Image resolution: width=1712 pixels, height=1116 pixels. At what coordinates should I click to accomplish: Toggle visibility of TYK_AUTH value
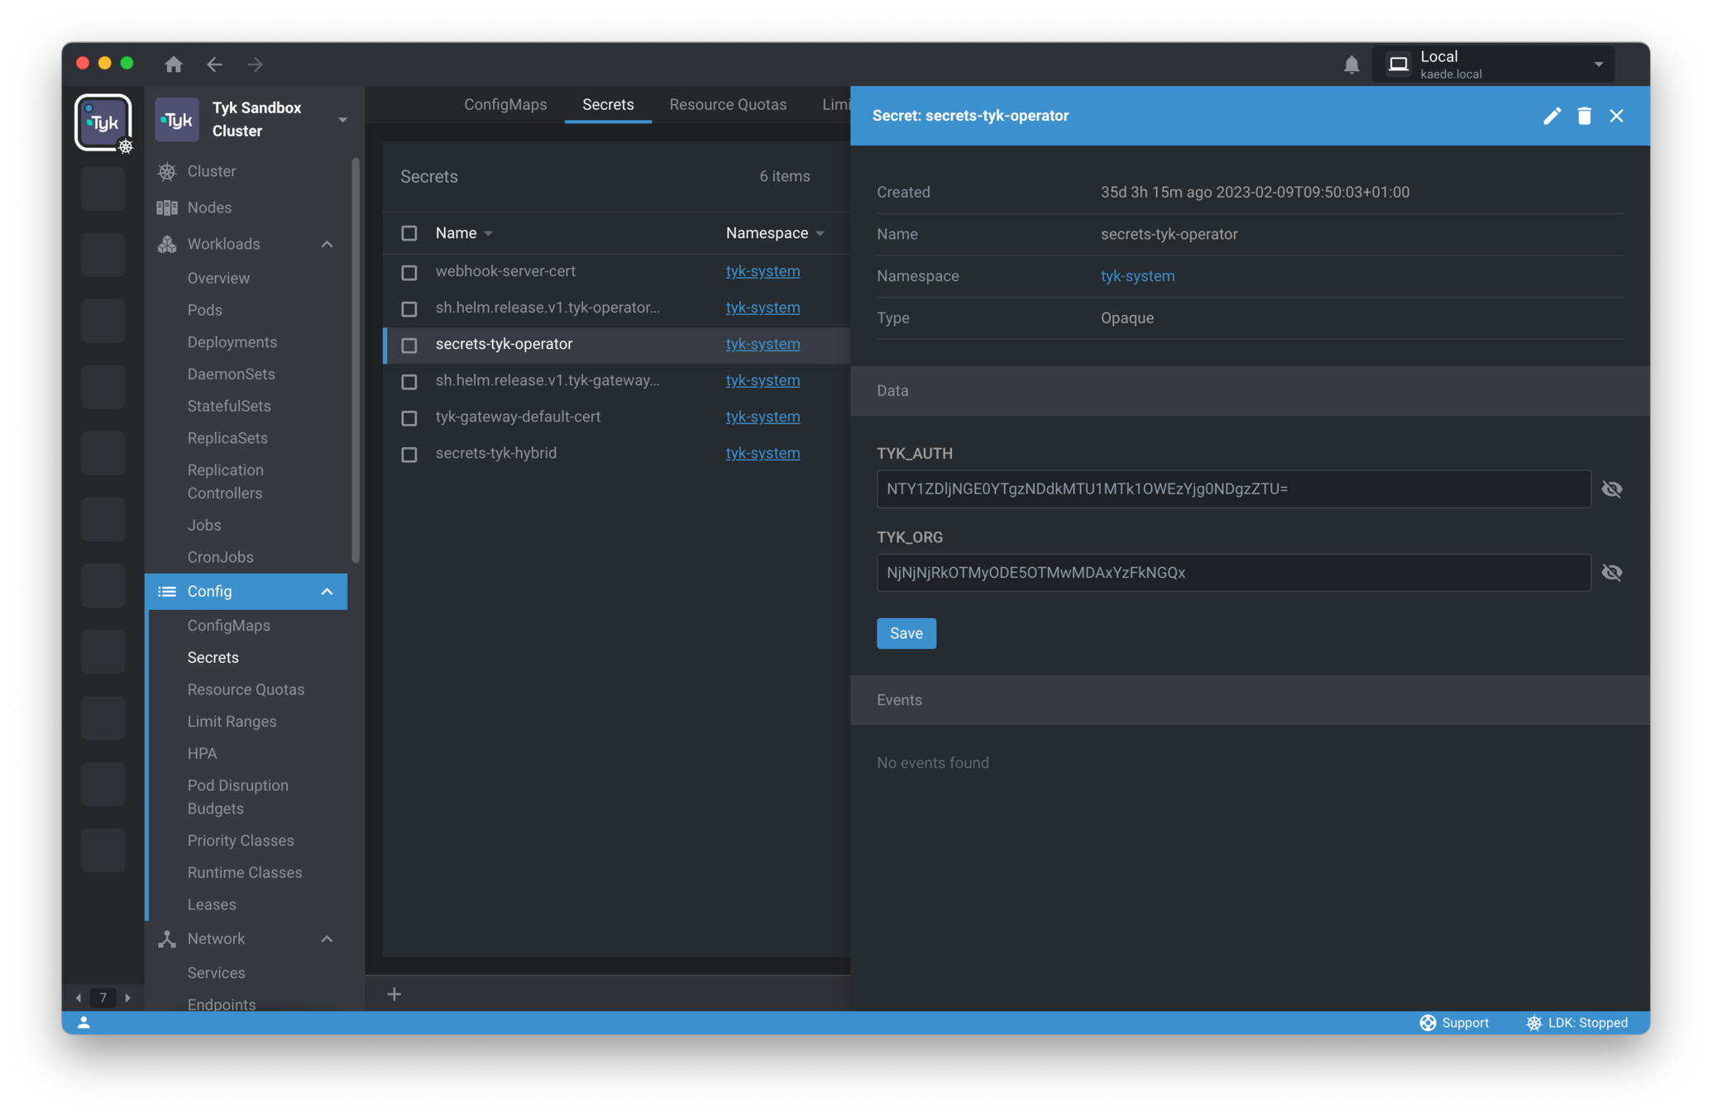point(1611,489)
